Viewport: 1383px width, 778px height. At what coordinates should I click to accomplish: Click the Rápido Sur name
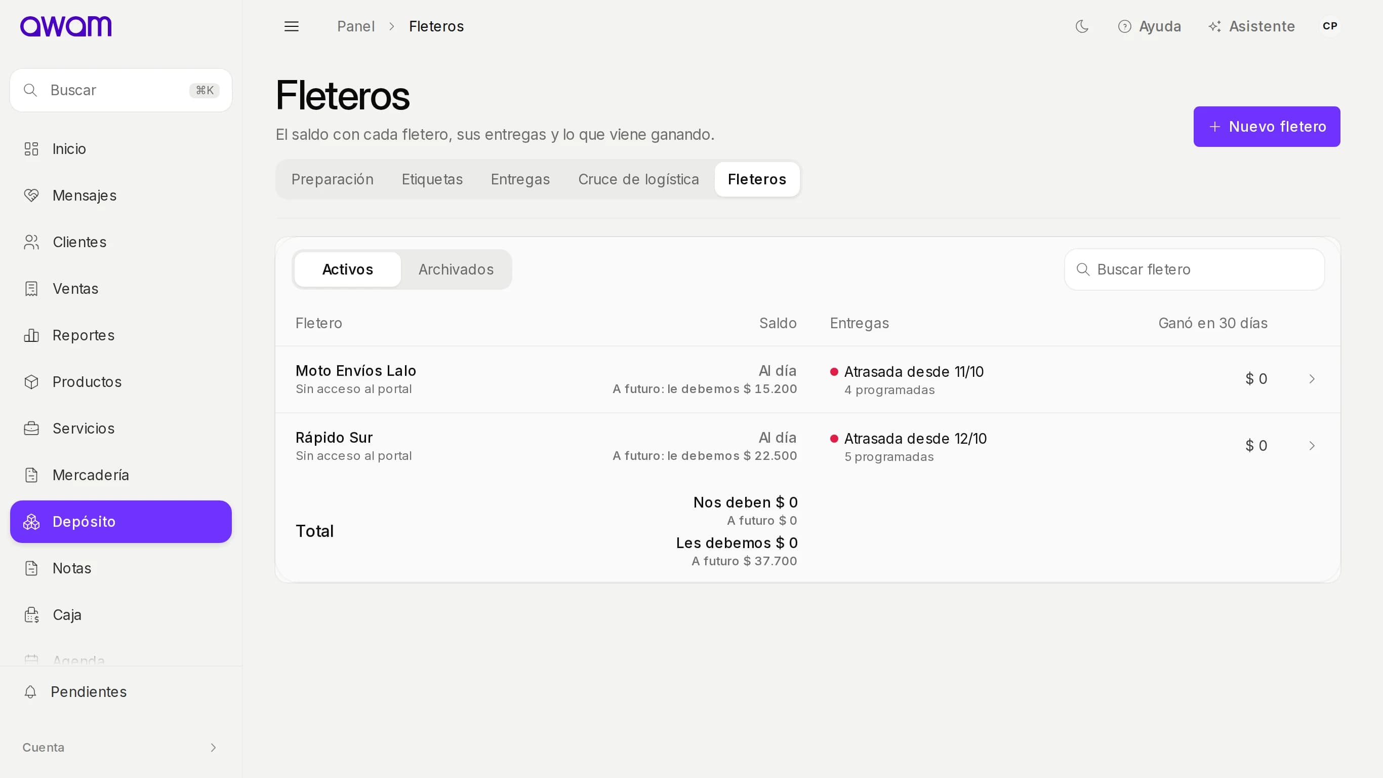[x=334, y=437]
